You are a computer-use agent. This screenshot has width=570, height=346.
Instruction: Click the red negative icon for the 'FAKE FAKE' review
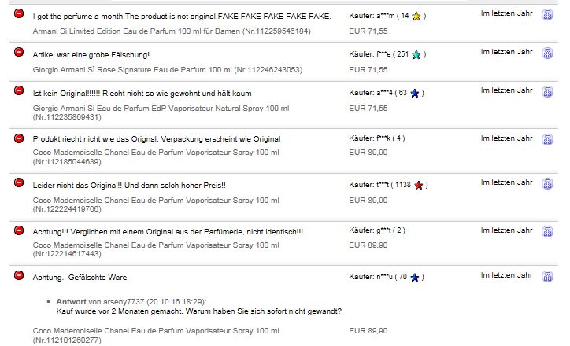click(19, 15)
